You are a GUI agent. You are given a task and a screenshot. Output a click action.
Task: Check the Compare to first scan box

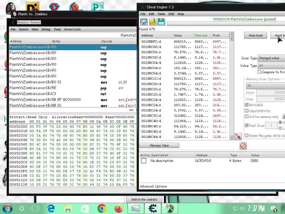pos(259,72)
